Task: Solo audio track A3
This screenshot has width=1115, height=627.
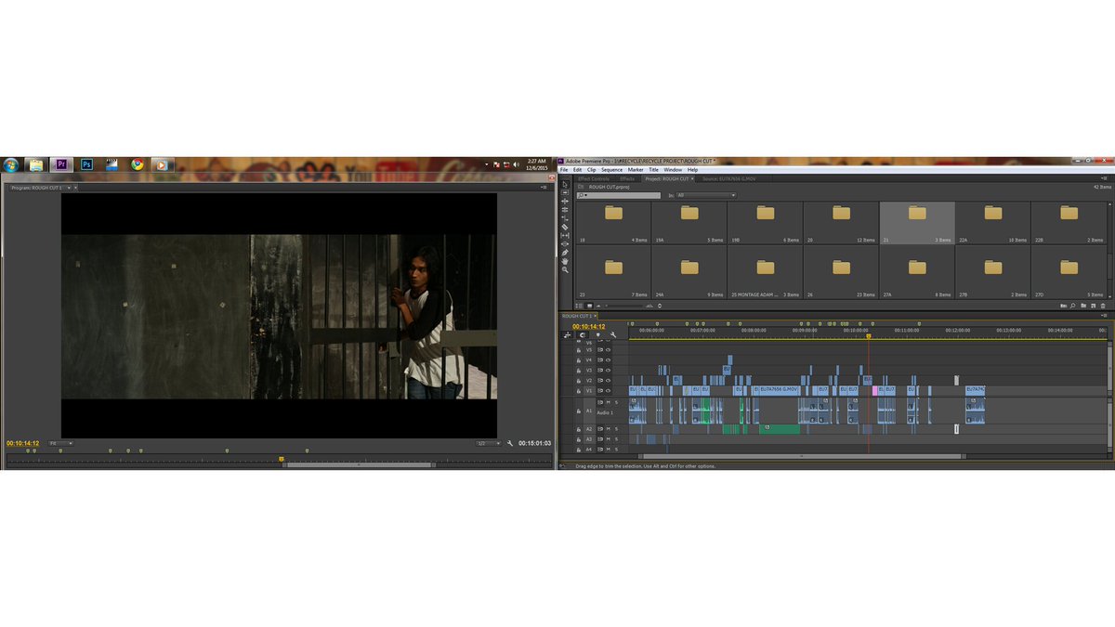Action: 616,439
